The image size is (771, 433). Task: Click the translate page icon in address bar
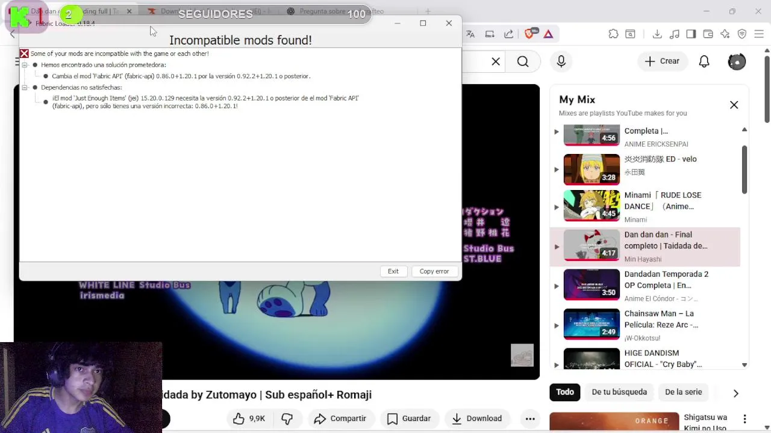[470, 34]
